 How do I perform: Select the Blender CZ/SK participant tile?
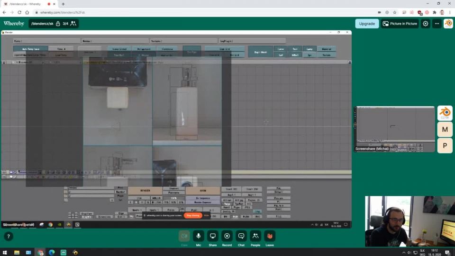pyautogui.click(x=445, y=113)
